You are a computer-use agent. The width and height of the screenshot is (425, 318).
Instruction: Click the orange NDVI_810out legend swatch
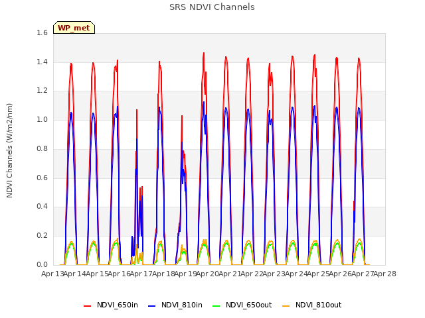(286, 306)
